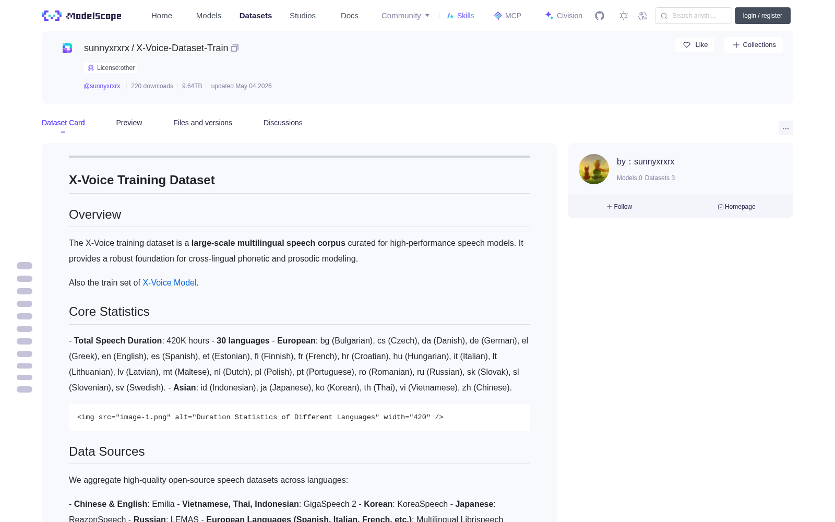The image size is (835, 522).
Task: Open the MCP nav item
Action: click(507, 16)
